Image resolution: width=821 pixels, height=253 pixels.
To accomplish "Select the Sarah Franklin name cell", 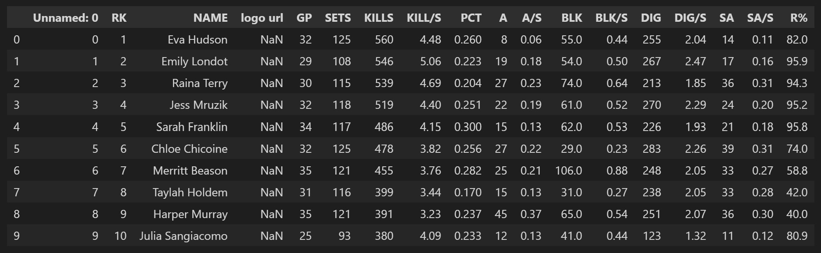I will click(192, 127).
